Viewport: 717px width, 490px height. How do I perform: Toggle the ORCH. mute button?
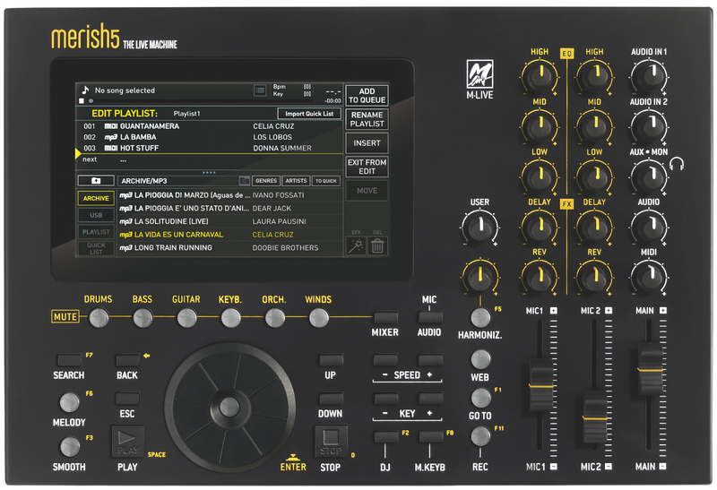pos(275,318)
